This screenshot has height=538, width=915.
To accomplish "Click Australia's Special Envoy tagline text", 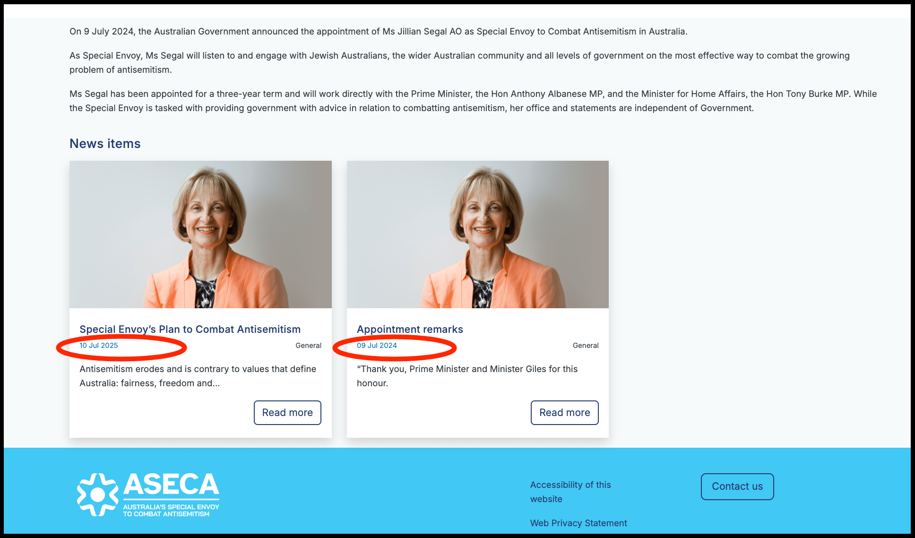I will (x=171, y=510).
